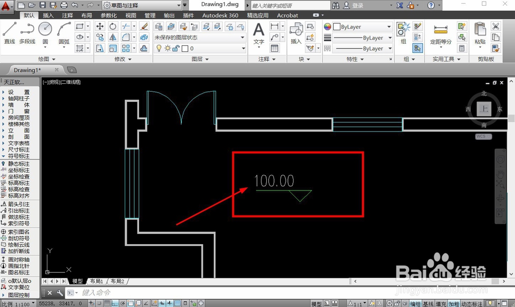Click the Table icon in annotation panel
This screenshot has width=515, height=307.
(274, 48)
